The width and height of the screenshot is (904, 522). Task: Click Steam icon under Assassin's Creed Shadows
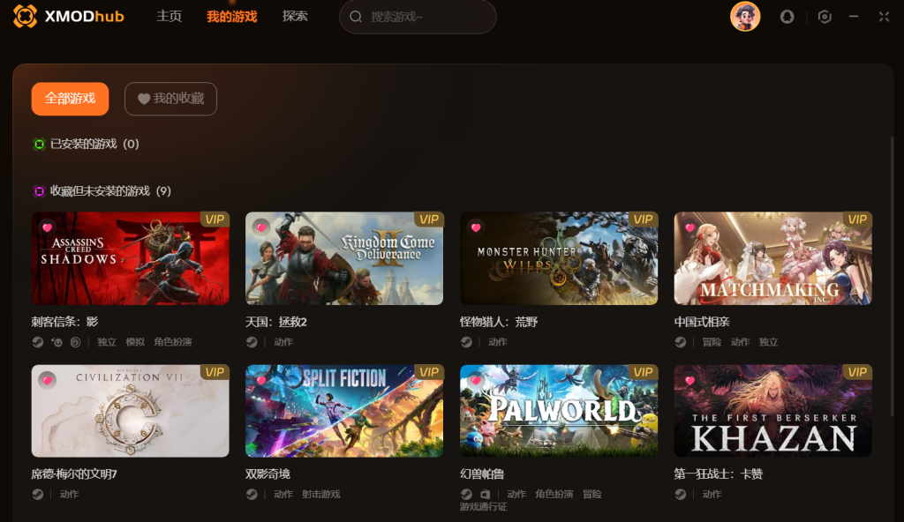[37, 341]
